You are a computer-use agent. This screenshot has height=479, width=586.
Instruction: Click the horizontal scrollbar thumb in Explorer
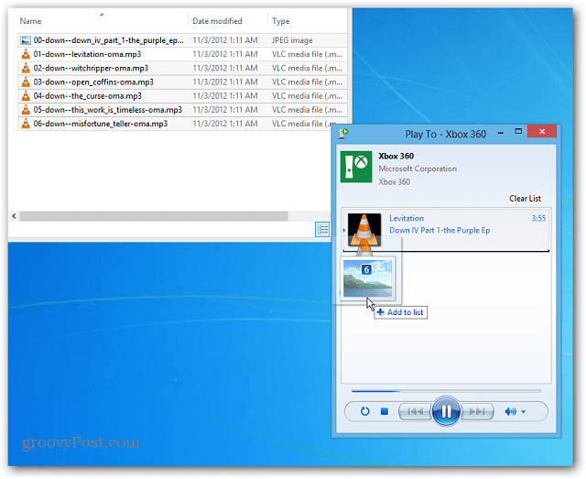tap(154, 216)
